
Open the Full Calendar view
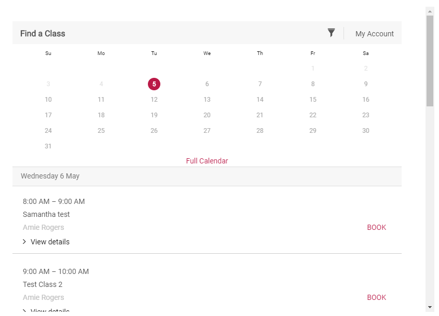207,161
